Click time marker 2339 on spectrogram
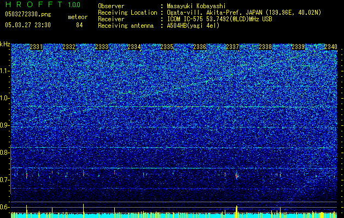This screenshot has height=218, width=344. pos(298,47)
